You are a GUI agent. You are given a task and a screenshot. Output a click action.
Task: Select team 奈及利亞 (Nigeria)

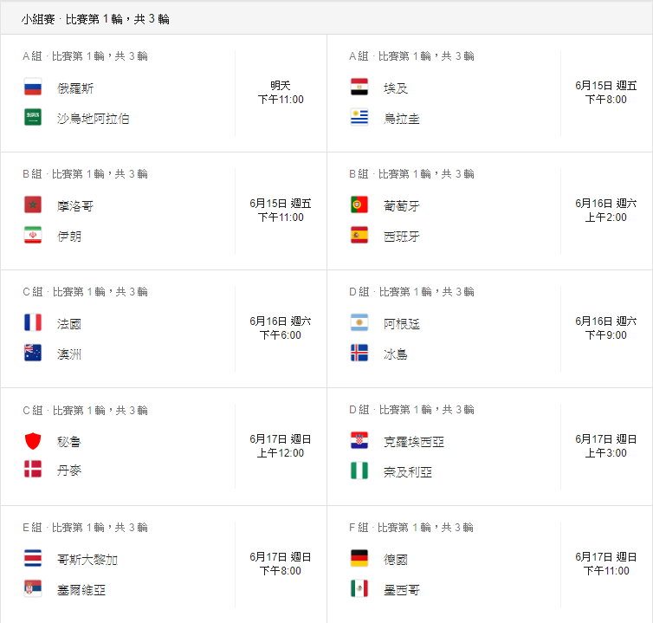coord(408,471)
